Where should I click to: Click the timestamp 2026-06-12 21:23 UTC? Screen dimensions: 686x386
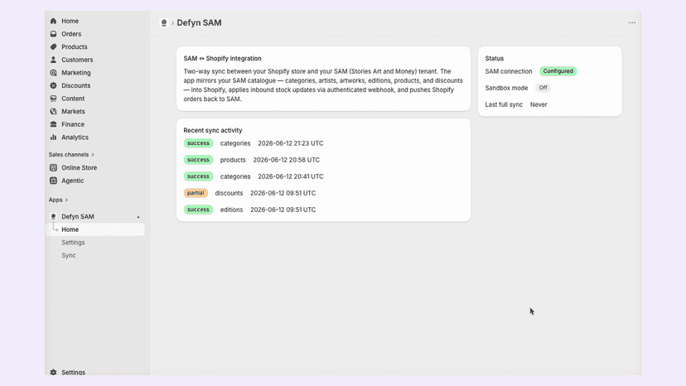(x=291, y=143)
